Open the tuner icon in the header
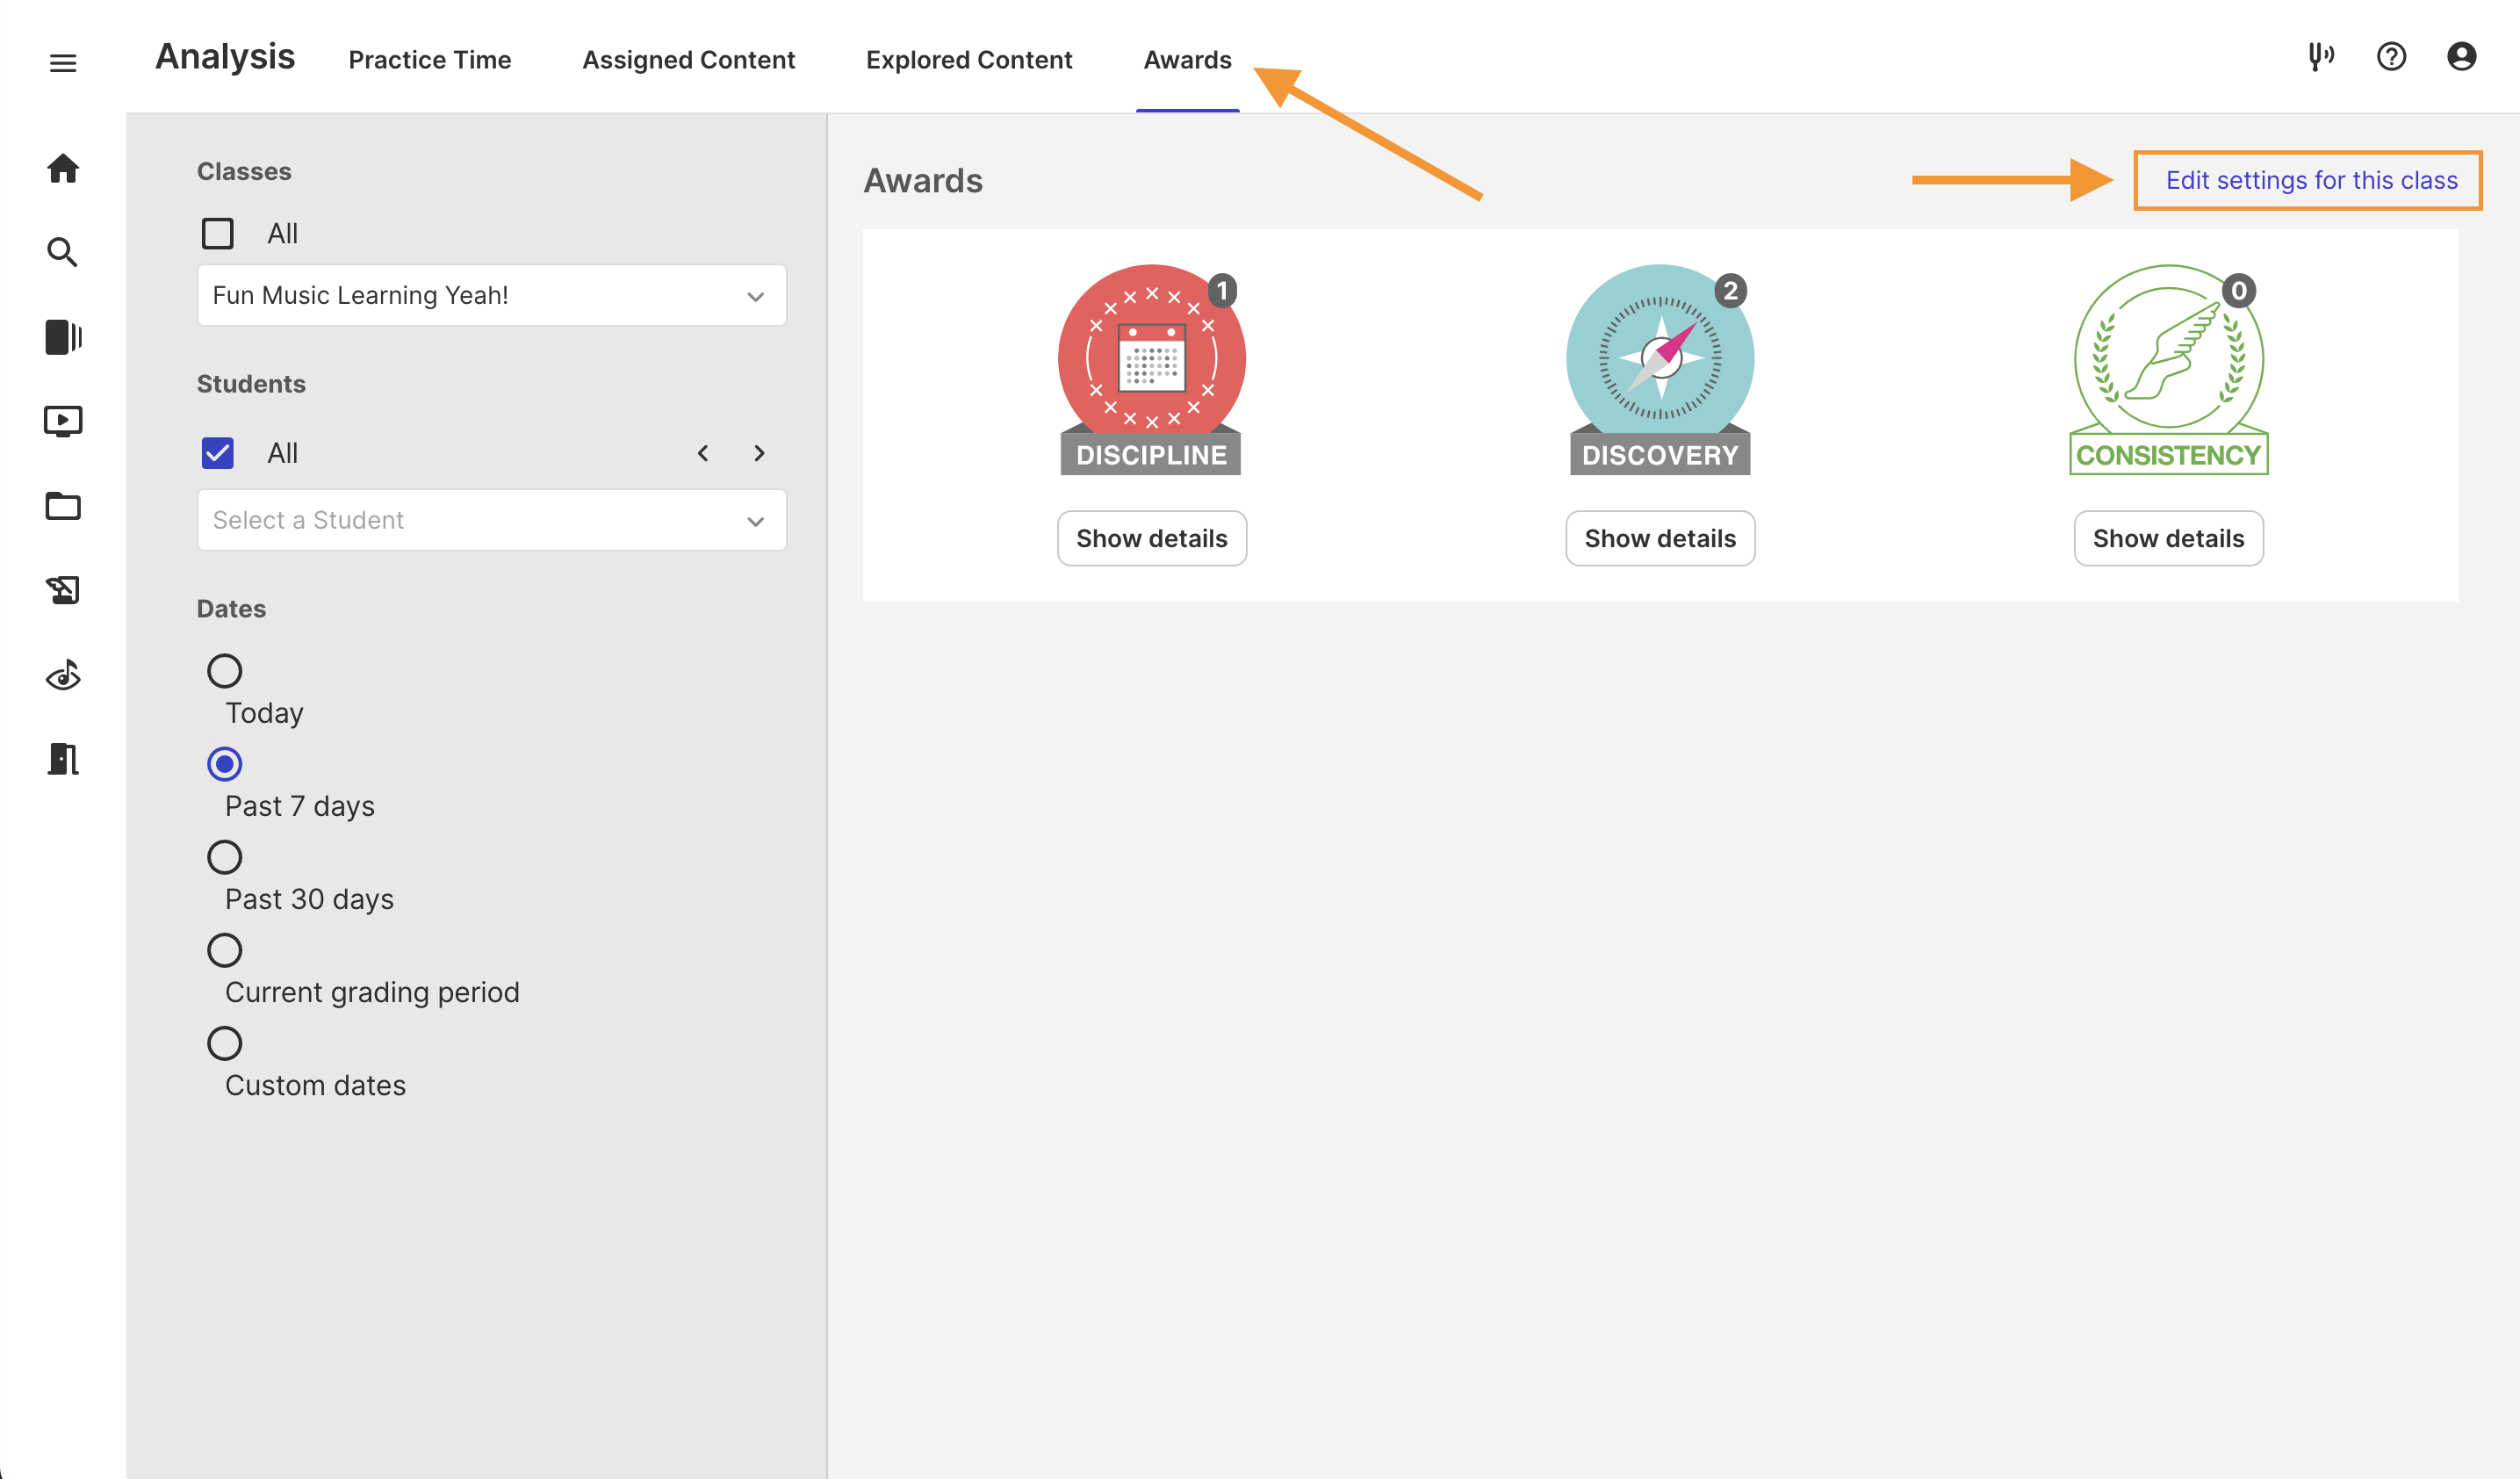The height and width of the screenshot is (1479, 2520). click(x=2321, y=57)
